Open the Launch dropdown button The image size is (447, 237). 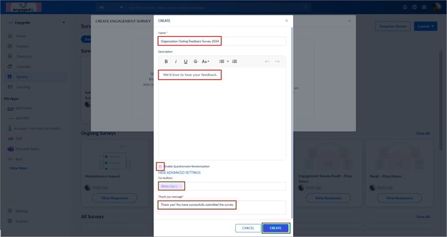pyautogui.click(x=426, y=26)
